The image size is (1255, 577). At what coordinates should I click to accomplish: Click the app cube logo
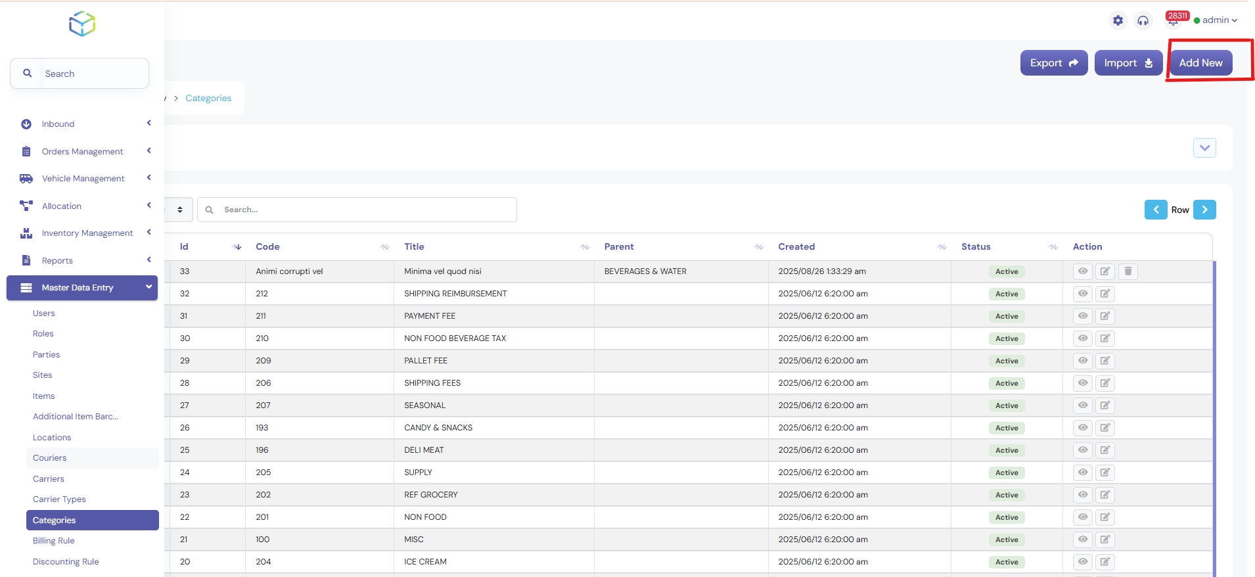point(82,24)
